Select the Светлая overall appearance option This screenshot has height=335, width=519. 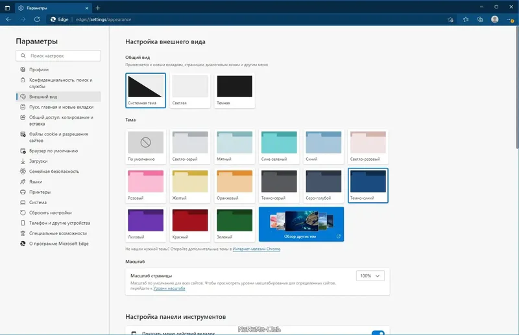tap(190, 90)
